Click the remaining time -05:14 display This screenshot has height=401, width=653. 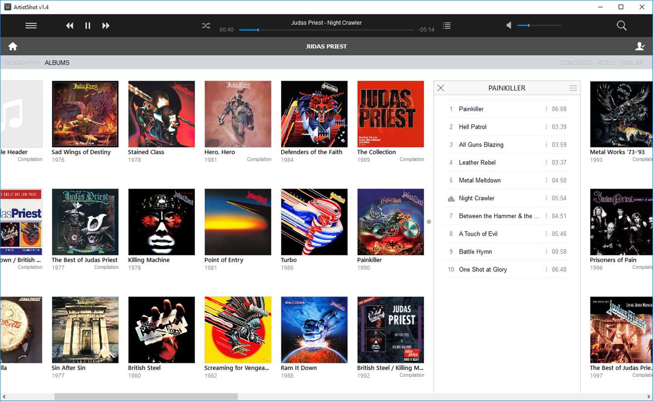[x=426, y=30]
